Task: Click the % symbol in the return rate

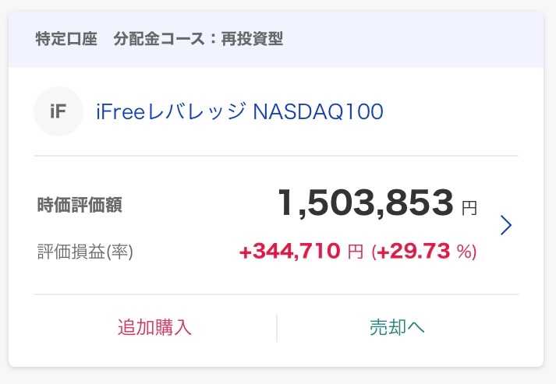Action: point(464,251)
